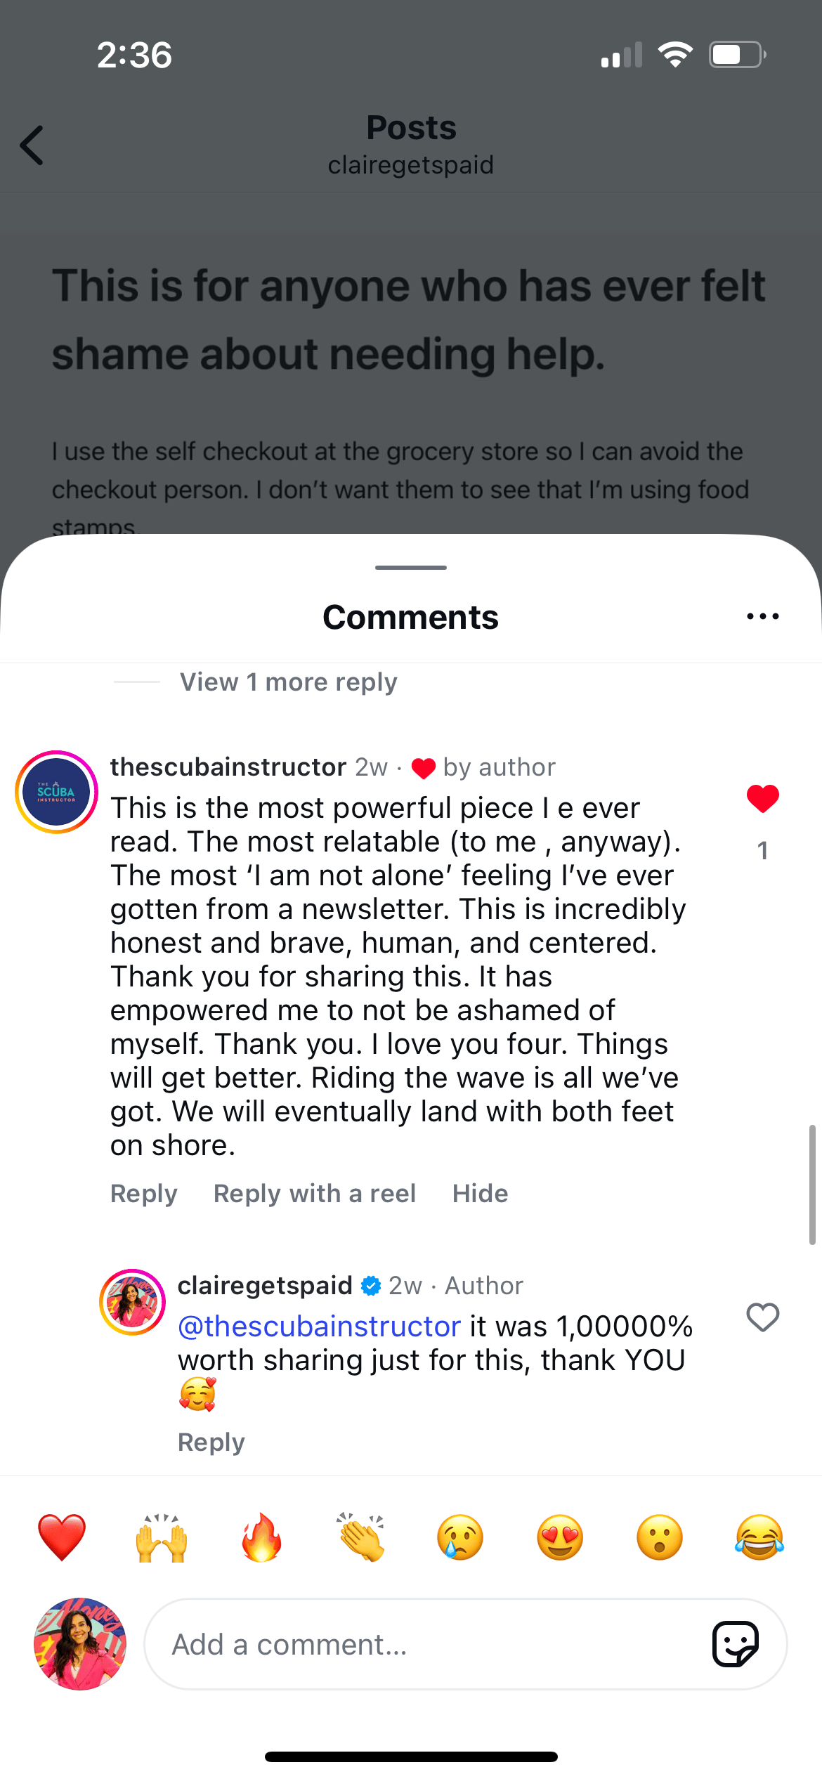Tap Reply with a reel

pos(315,1194)
